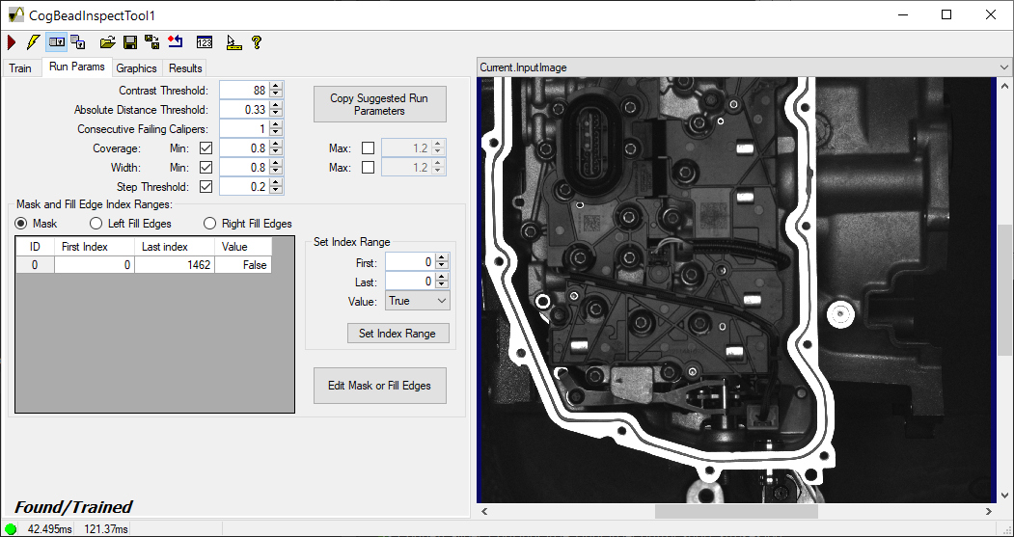
Task: Increase Absolute Distance Threshold value
Action: click(x=276, y=106)
